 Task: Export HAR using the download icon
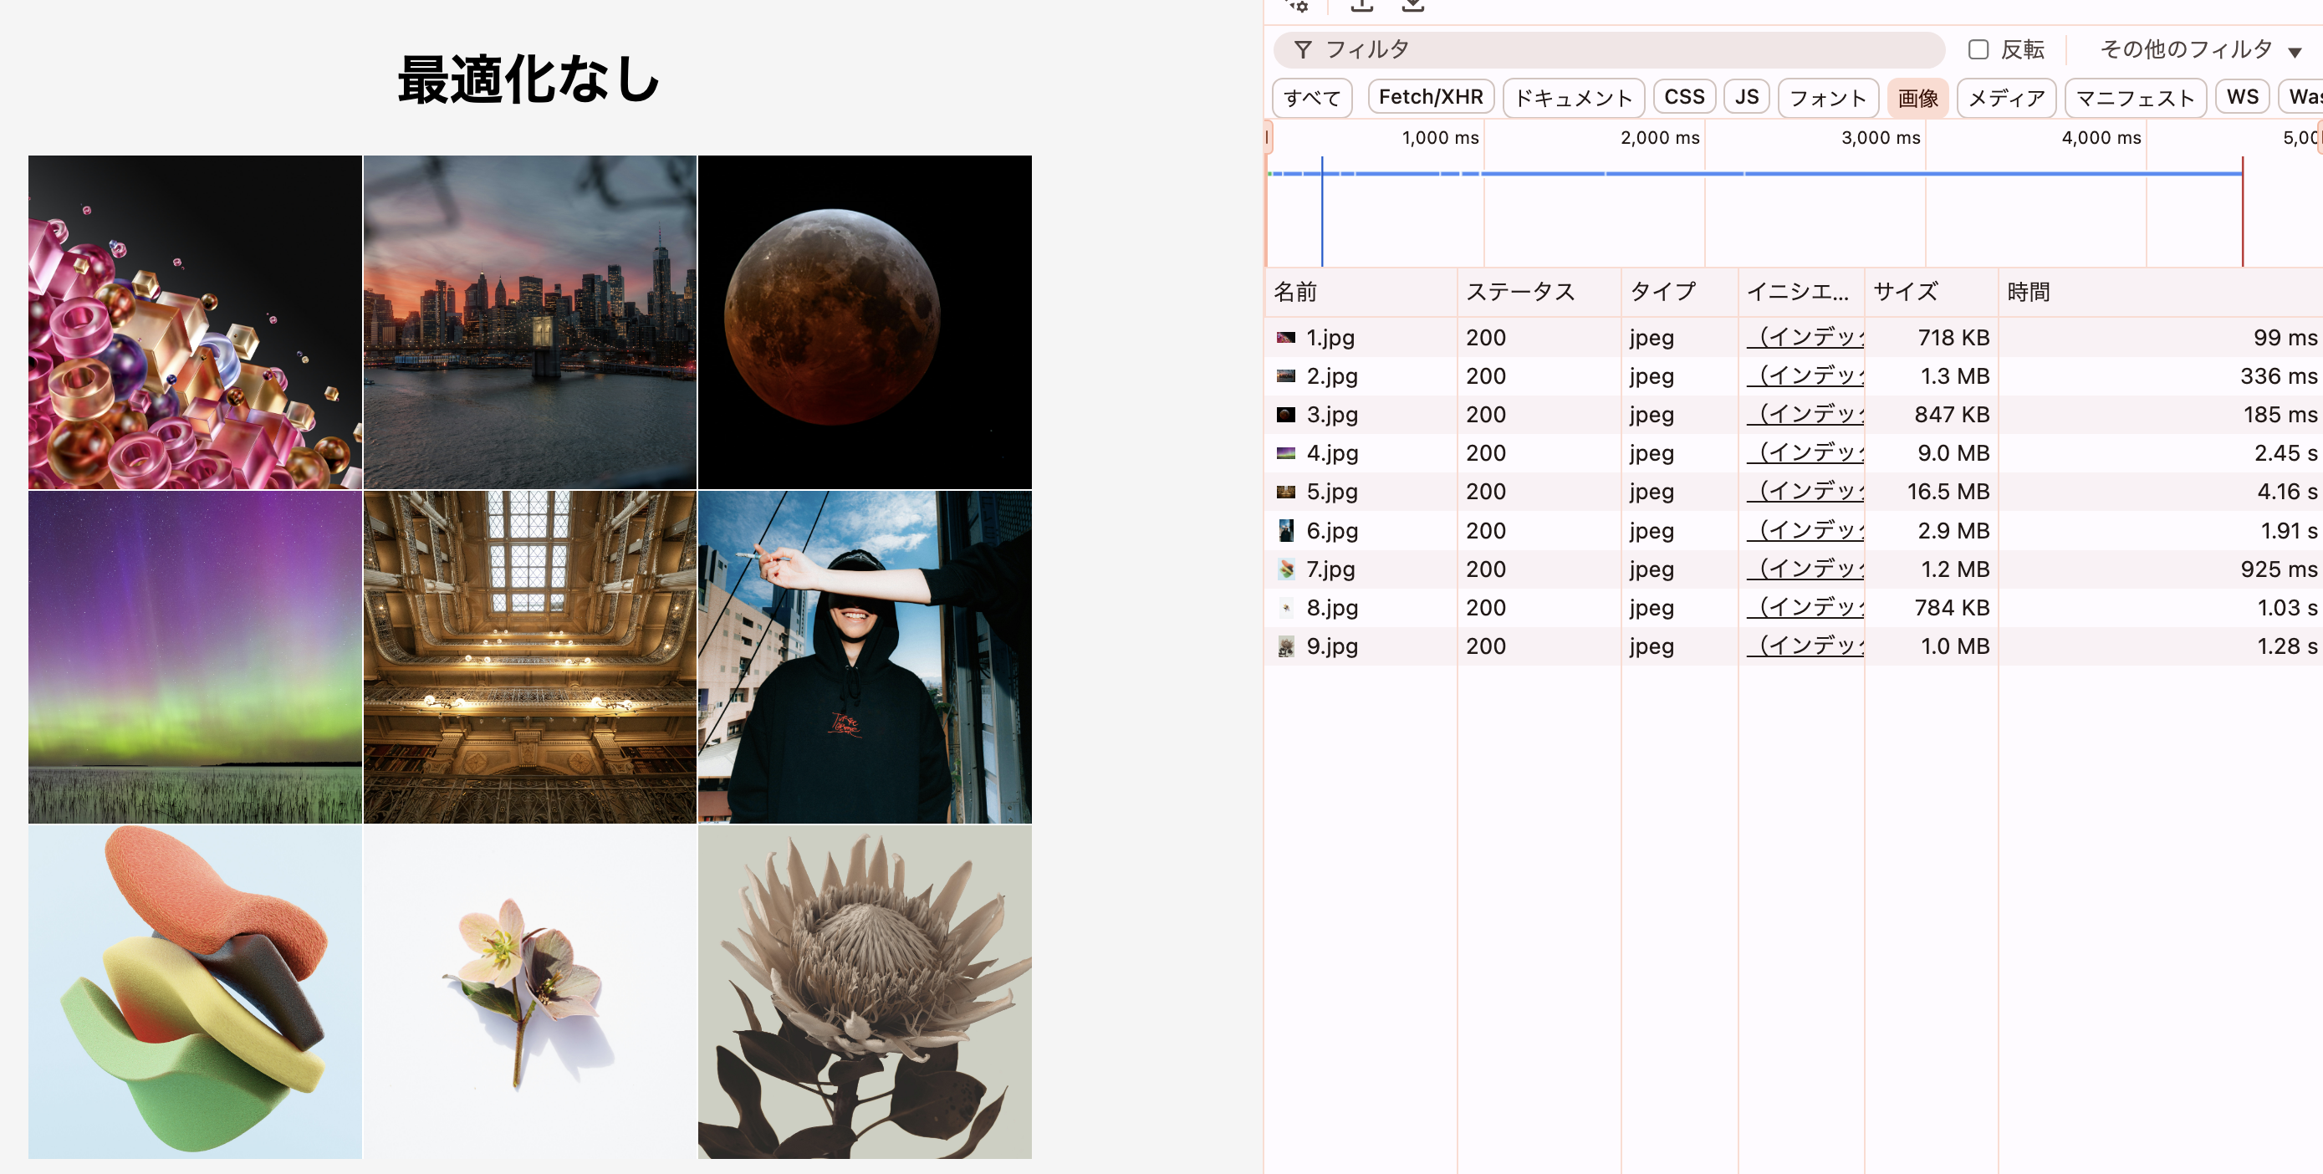[x=1413, y=5]
